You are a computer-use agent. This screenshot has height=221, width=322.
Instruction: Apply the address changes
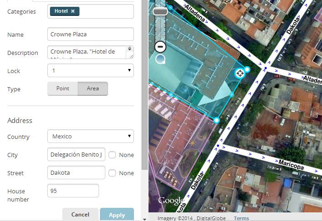[117, 215]
